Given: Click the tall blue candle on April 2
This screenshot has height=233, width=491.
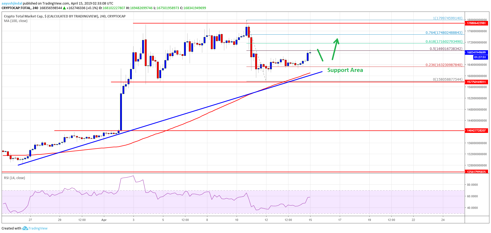Looking at the screenshot, I should pyautogui.click(x=121, y=112).
